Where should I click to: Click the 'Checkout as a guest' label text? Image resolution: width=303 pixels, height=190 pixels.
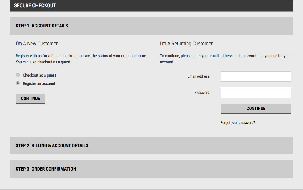[x=39, y=75]
